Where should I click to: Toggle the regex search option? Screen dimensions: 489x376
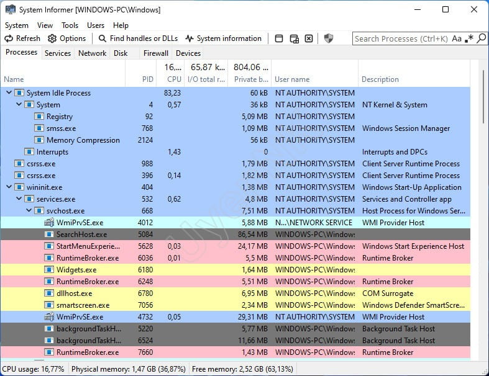coord(468,38)
